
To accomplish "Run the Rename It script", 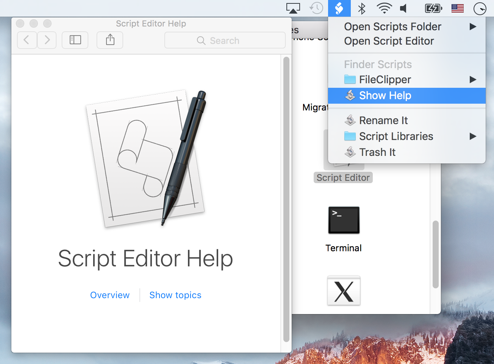I will tap(383, 120).
